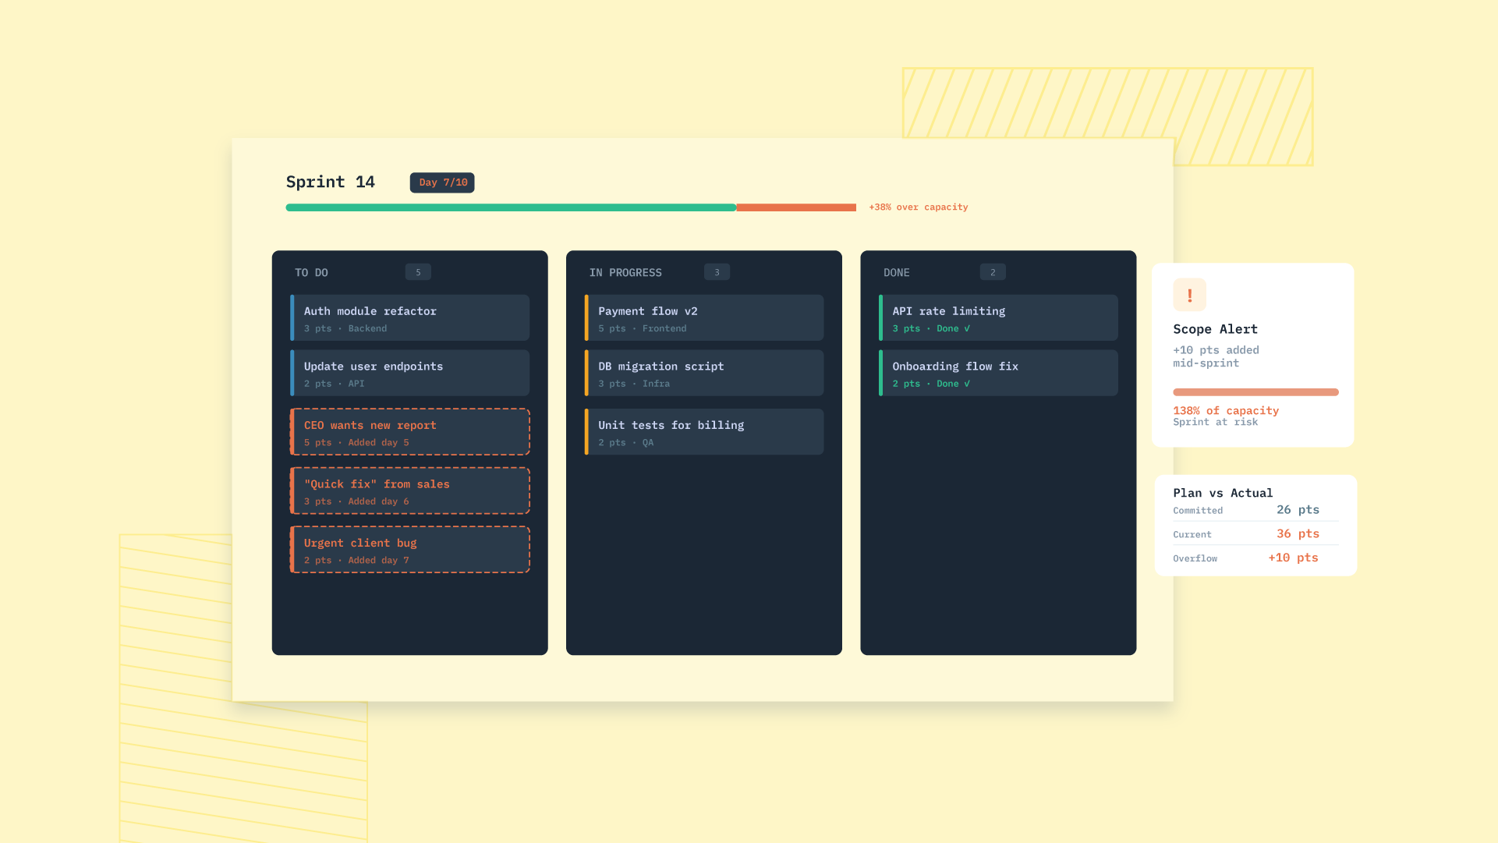1498x843 pixels.
Task: Click the 3 pts · Done ✓ label
Action: coord(931,328)
